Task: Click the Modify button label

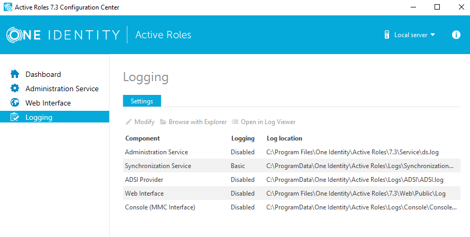Action: point(144,121)
